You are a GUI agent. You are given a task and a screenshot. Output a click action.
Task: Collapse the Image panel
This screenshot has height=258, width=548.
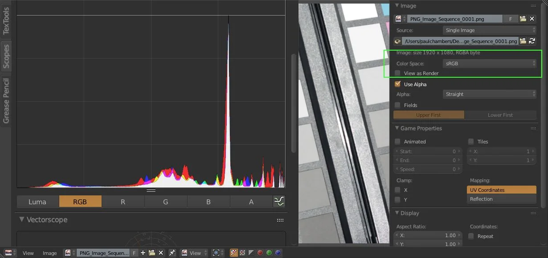point(397,6)
